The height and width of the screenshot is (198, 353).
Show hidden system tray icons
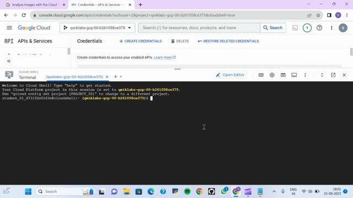click(274, 191)
